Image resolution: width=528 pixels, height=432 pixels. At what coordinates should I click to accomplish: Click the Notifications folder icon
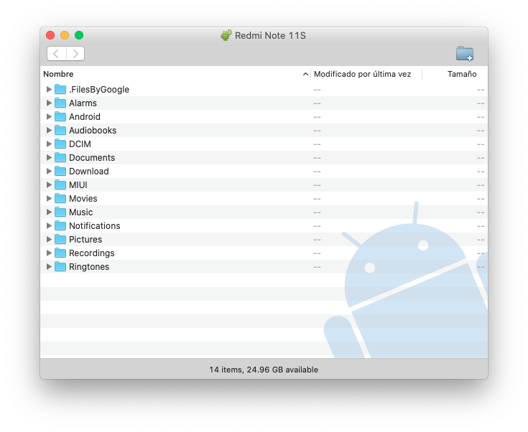tap(60, 225)
